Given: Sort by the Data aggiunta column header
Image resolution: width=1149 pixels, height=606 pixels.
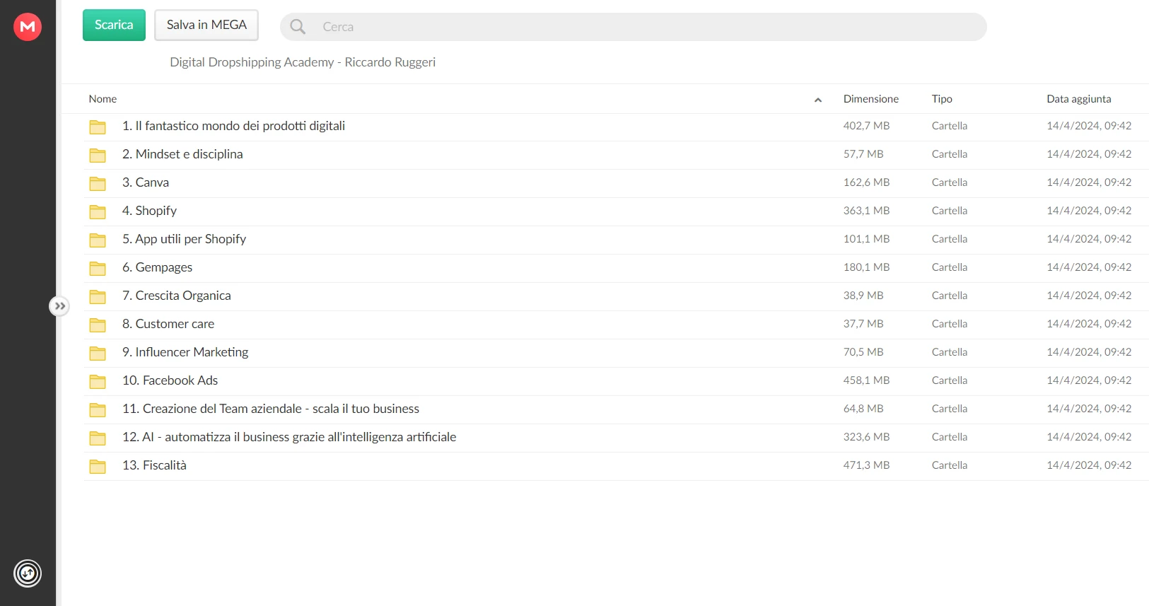Looking at the screenshot, I should click(x=1079, y=99).
